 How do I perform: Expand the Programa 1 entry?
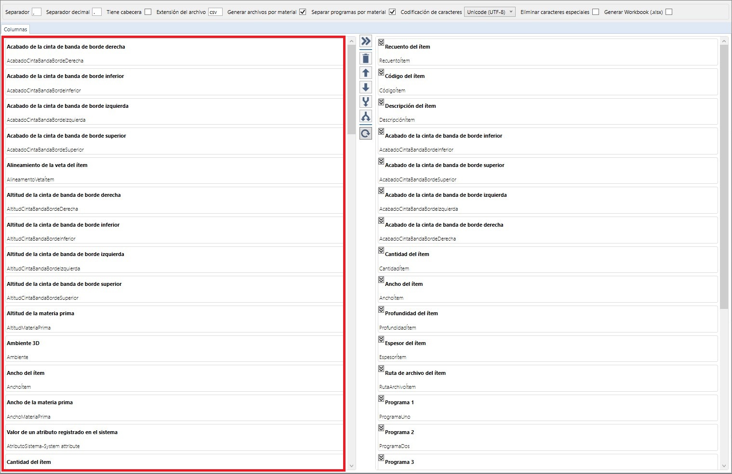point(381,398)
